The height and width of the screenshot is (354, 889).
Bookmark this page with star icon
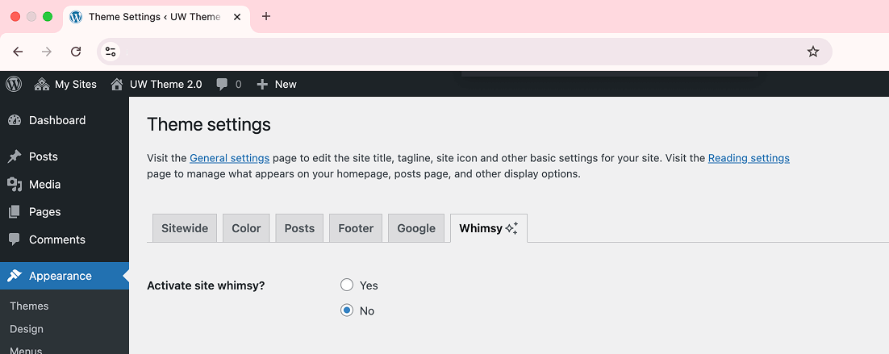(x=812, y=52)
